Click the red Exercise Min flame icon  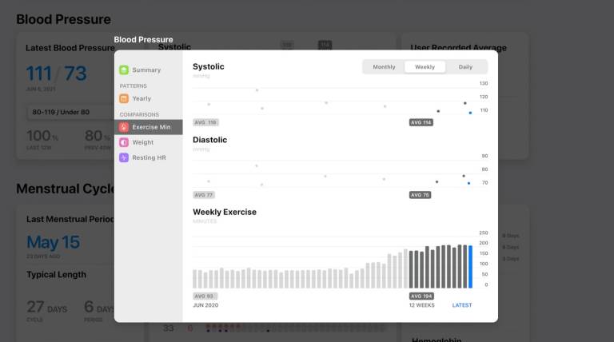tap(124, 127)
